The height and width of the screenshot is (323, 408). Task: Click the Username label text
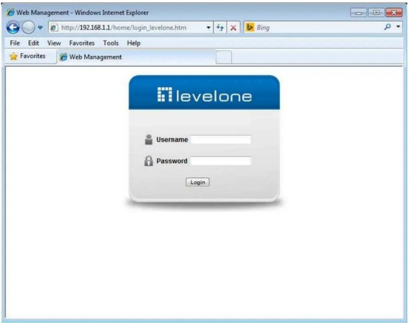(x=172, y=140)
